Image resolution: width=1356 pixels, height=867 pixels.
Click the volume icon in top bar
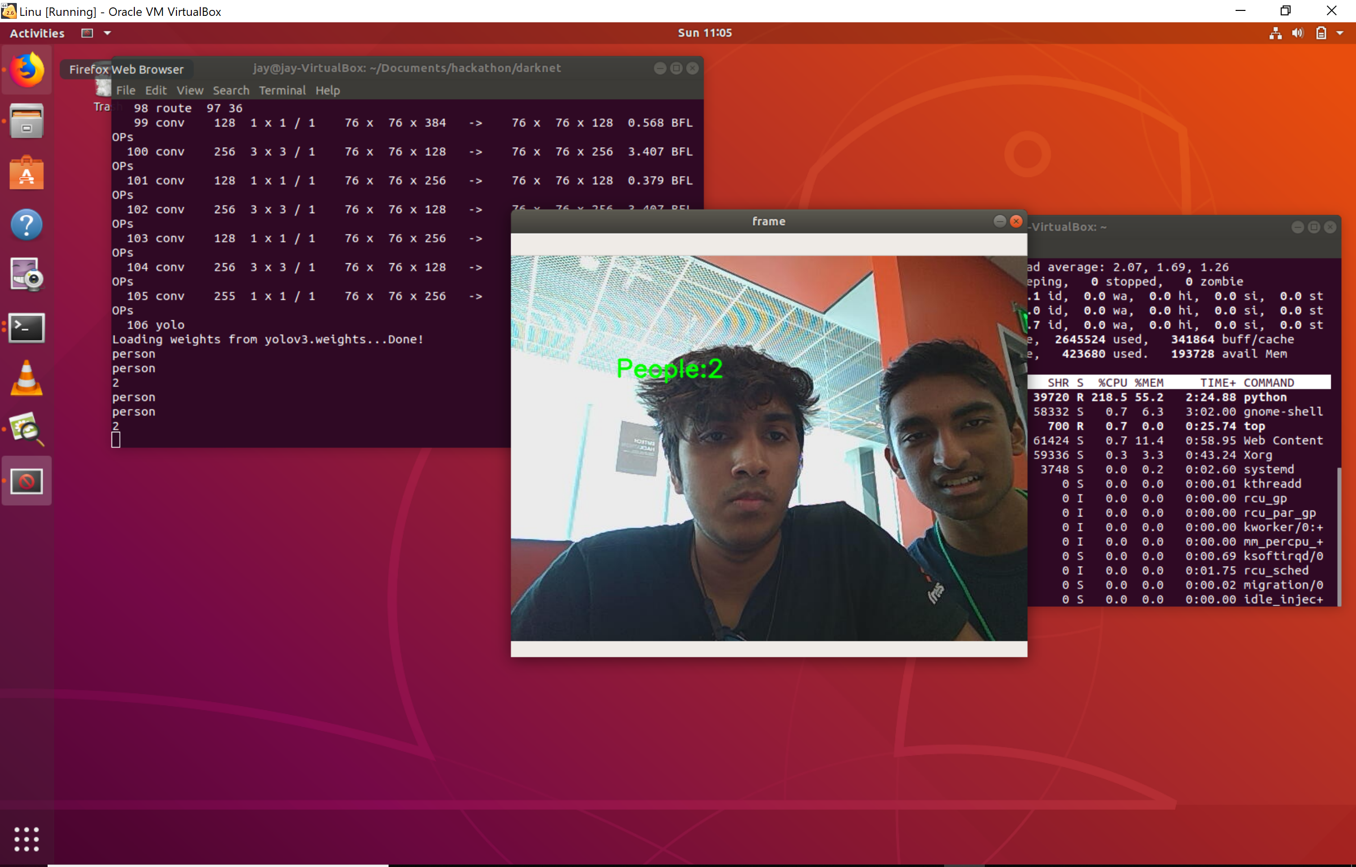point(1298,33)
